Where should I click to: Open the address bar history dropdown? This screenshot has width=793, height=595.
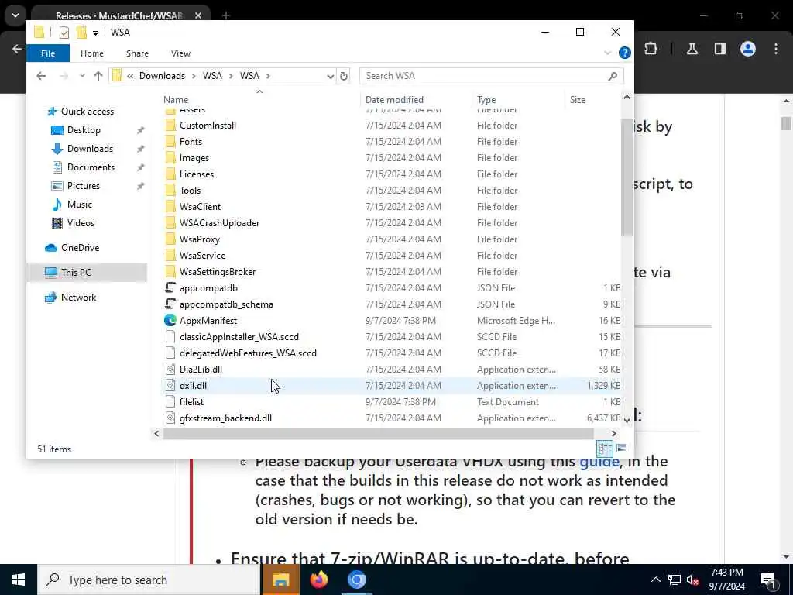(330, 76)
